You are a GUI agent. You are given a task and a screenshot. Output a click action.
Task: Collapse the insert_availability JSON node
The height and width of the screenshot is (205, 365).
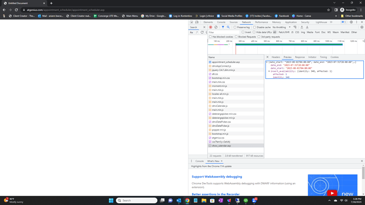[269, 71]
